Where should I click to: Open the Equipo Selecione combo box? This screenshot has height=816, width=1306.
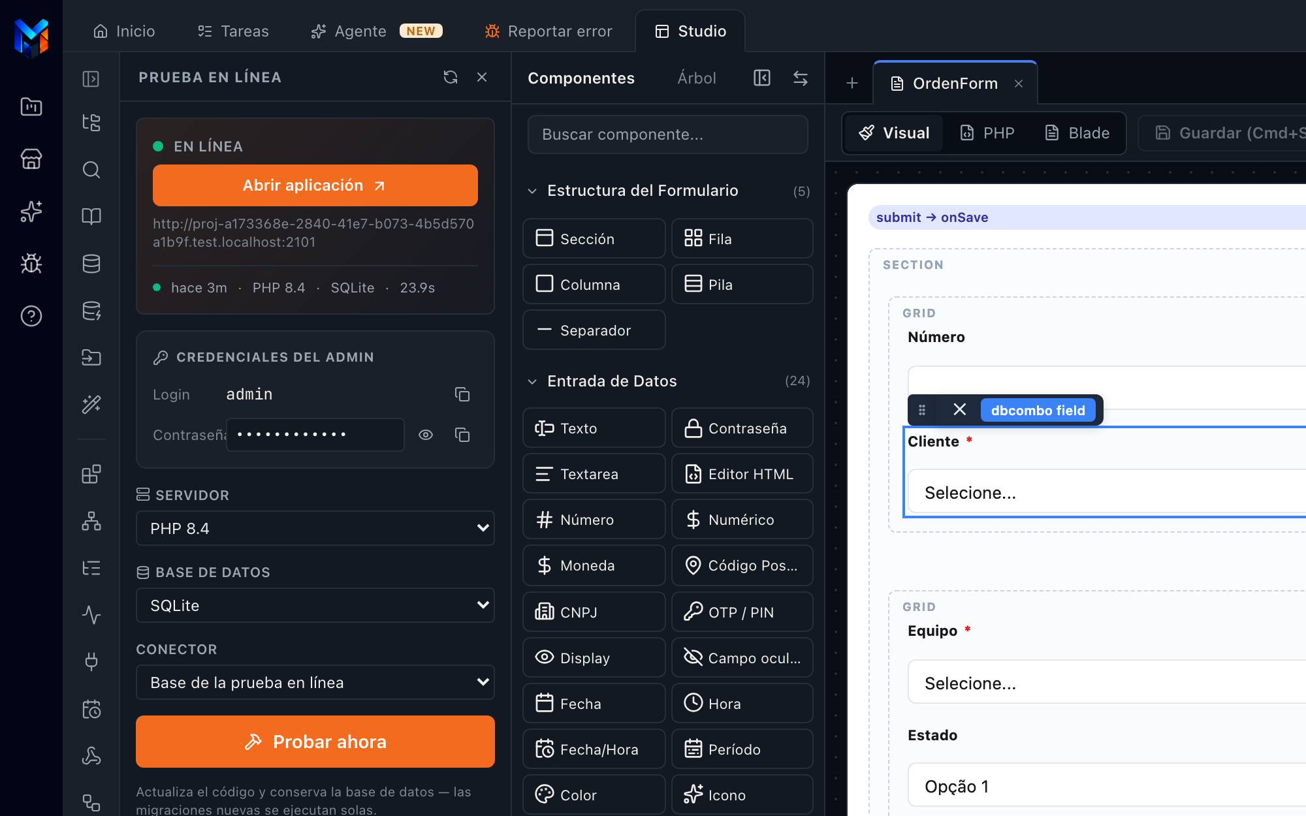click(x=1107, y=683)
